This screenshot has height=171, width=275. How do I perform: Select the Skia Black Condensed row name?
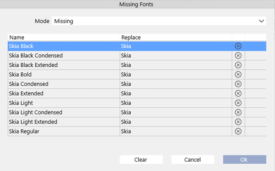pyautogui.click(x=36, y=56)
